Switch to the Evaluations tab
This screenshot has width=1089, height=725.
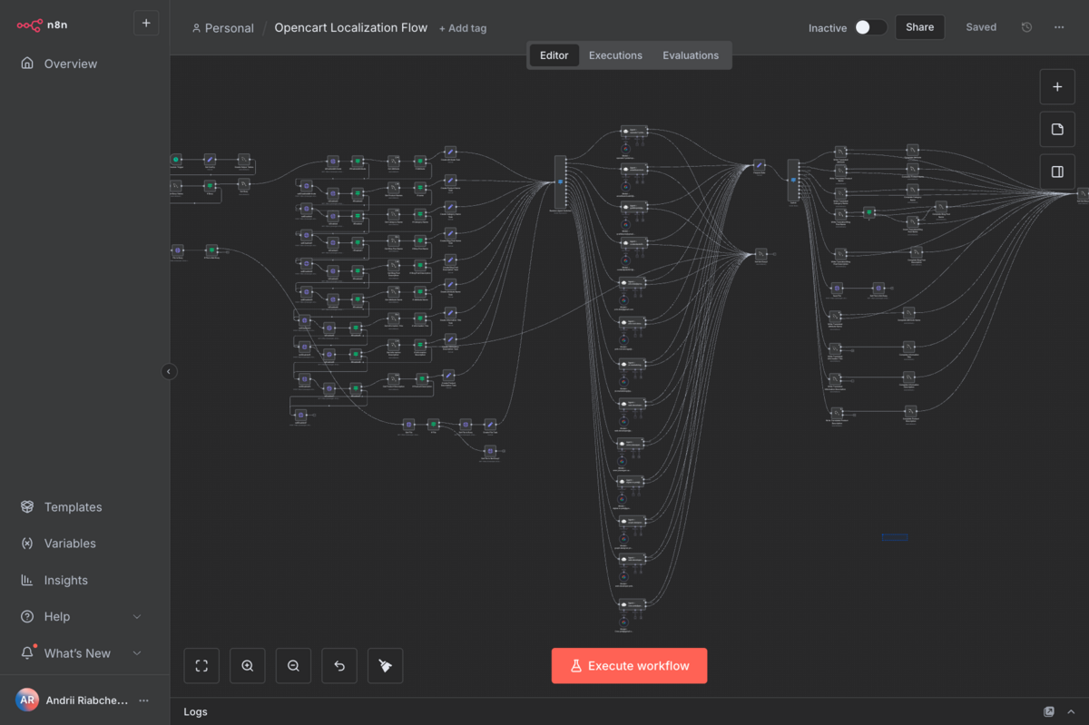tap(690, 55)
